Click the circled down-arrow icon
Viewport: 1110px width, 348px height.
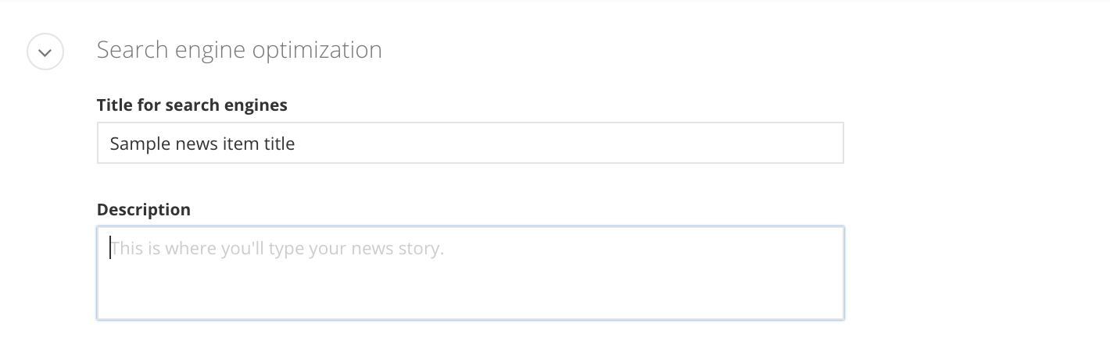tap(45, 51)
